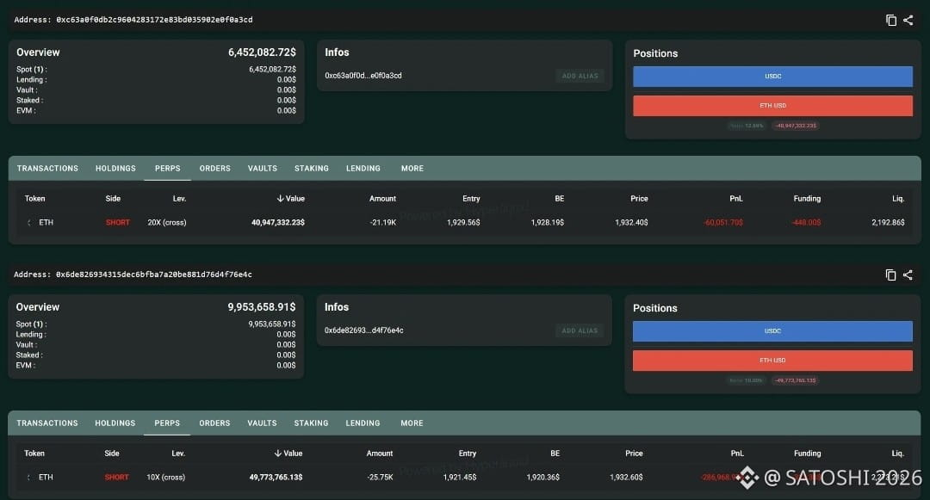The height and width of the screenshot is (500, 930).
Task: Click the -21.19K amount cell
Action: (x=383, y=223)
